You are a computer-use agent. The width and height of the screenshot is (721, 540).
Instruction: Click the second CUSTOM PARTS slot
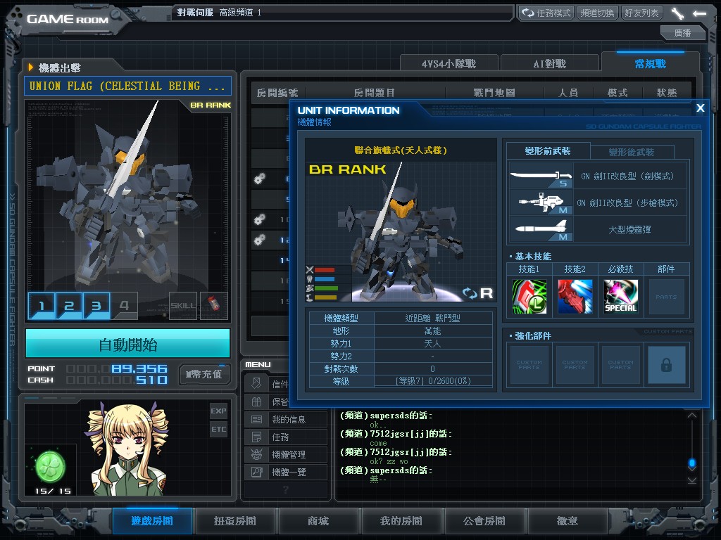[x=575, y=365]
